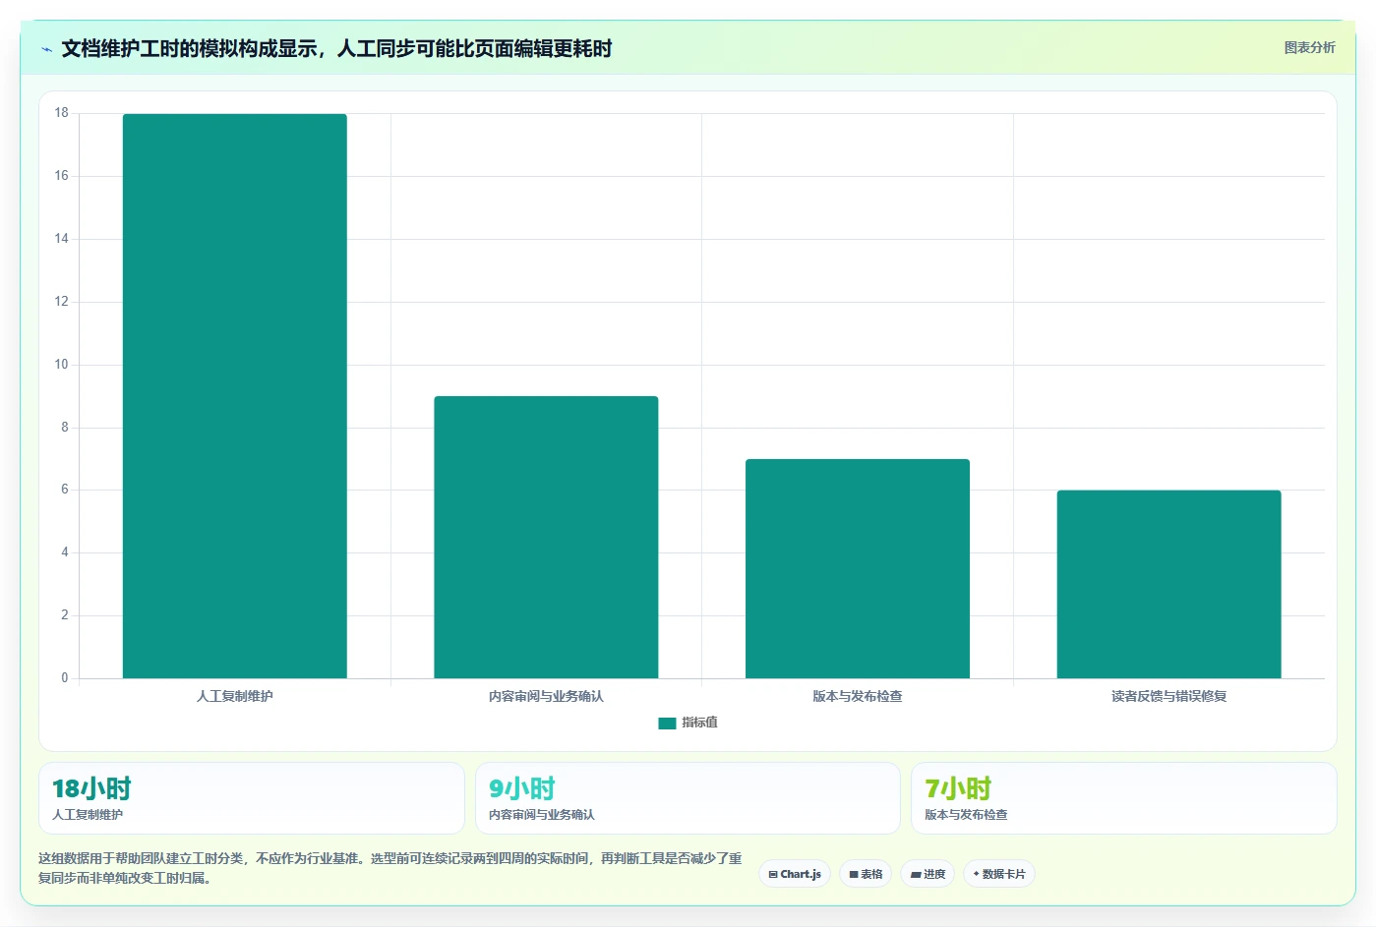Viewport: 1376px width, 927px height.
Task: Click the 内容审阅与业务确认 bar in the chart
Action: [546, 537]
